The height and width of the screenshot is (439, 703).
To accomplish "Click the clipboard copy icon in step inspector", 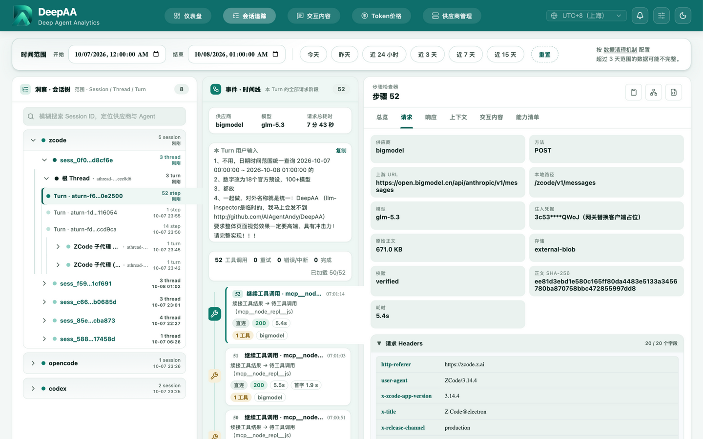I will click(633, 92).
